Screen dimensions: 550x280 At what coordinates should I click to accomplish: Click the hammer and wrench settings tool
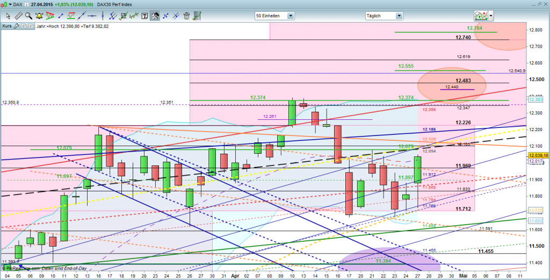pyautogui.click(x=155, y=16)
